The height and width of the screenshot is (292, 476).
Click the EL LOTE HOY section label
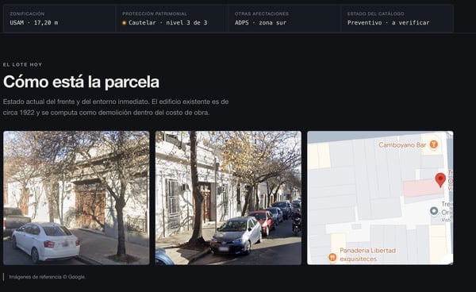pyautogui.click(x=22, y=64)
